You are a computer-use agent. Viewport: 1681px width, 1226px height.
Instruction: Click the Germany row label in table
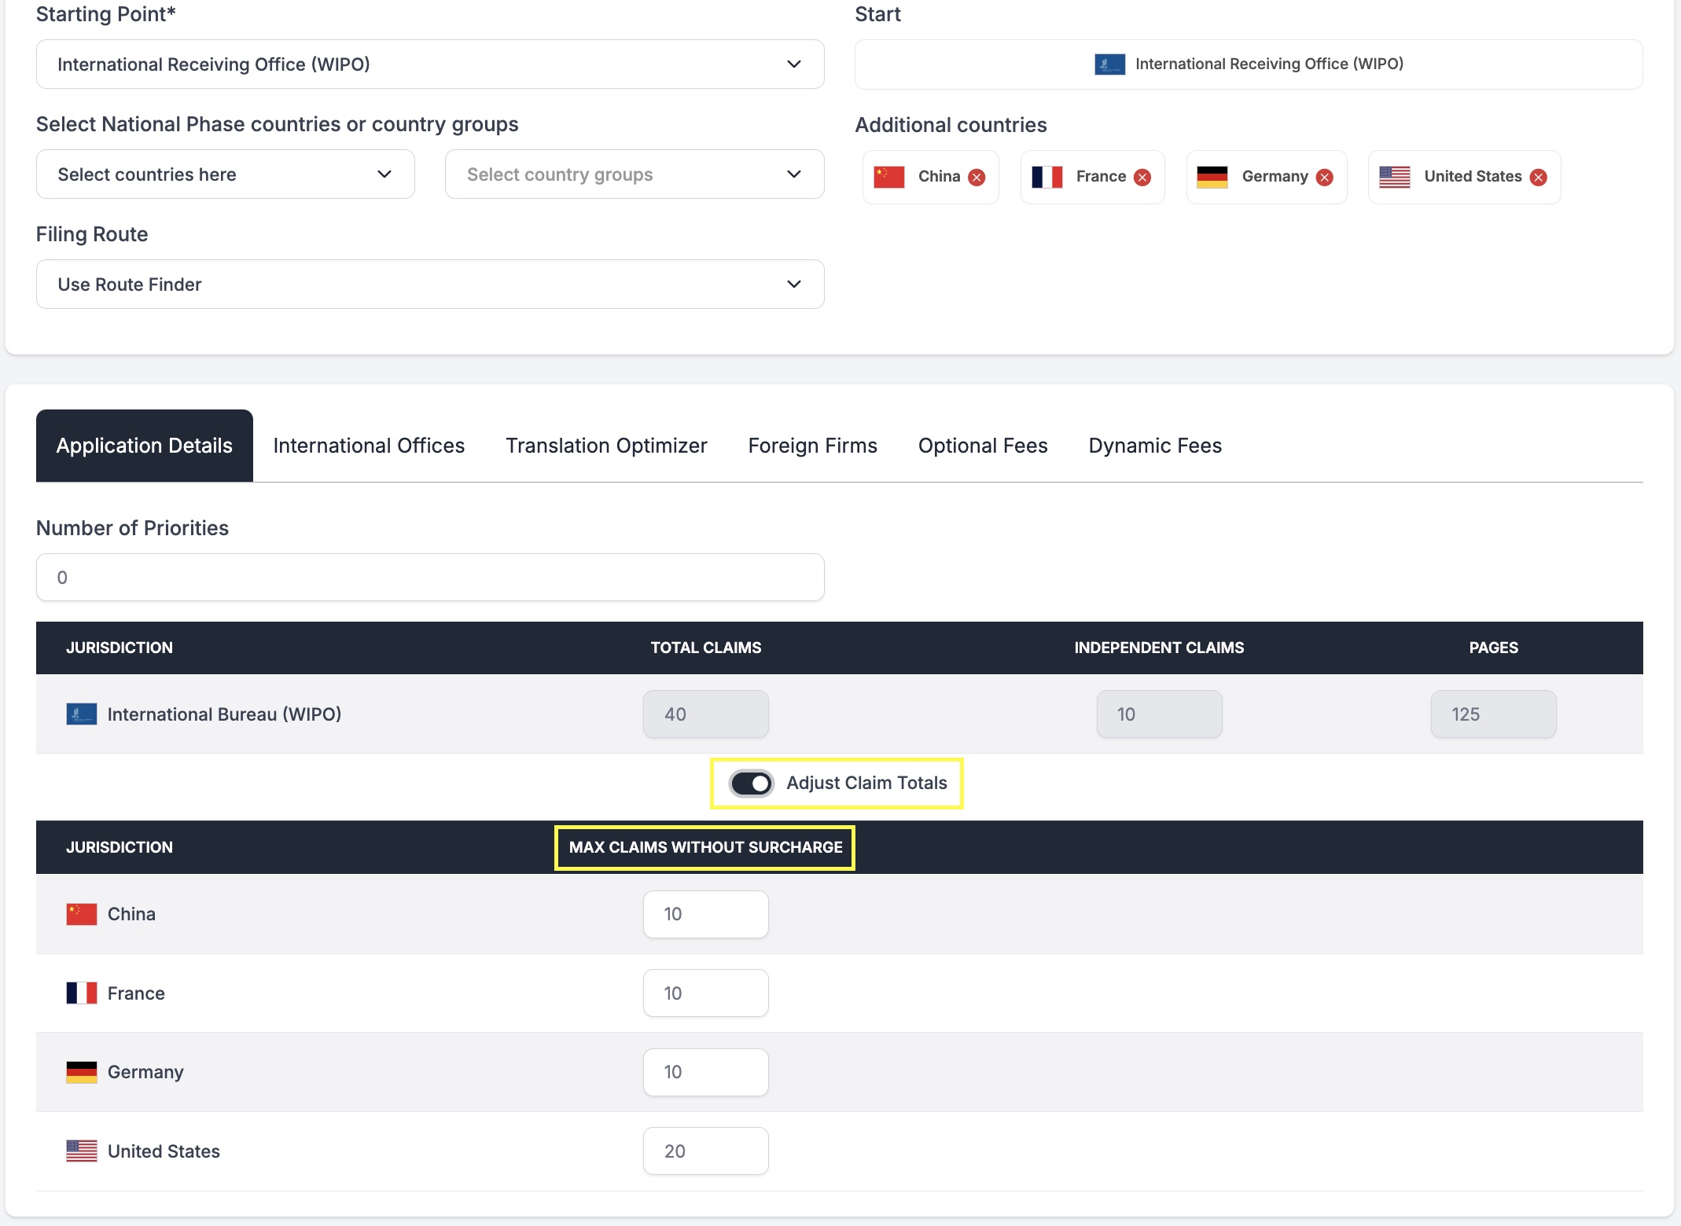pyautogui.click(x=145, y=1072)
